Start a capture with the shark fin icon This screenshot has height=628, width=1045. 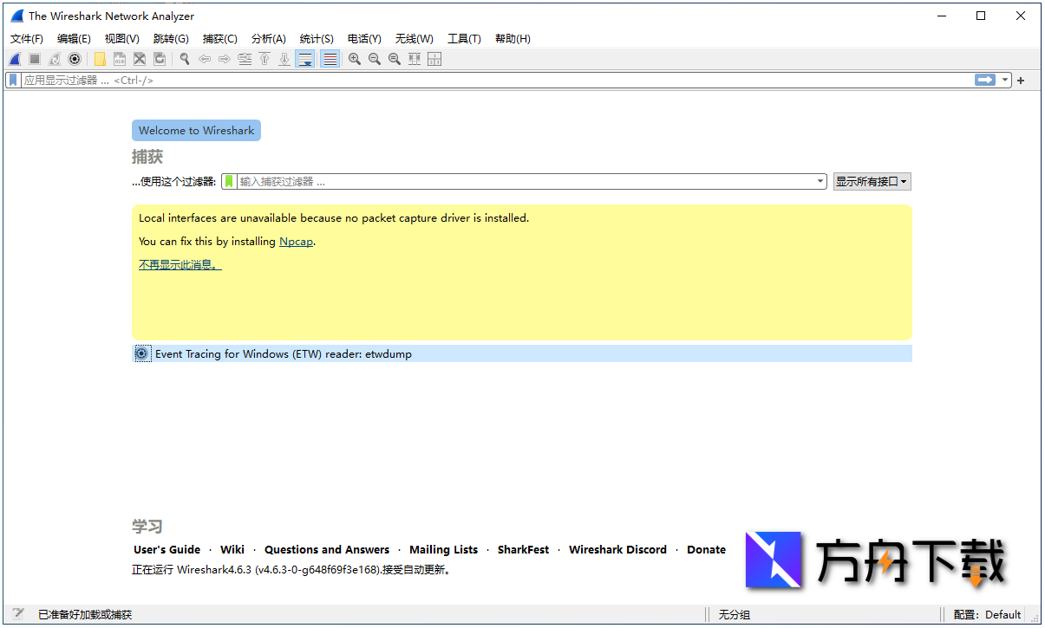click(14, 59)
